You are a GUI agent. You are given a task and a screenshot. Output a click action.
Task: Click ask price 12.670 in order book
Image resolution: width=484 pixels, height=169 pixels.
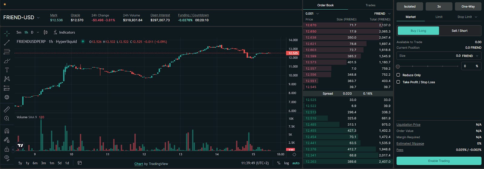tap(311, 25)
